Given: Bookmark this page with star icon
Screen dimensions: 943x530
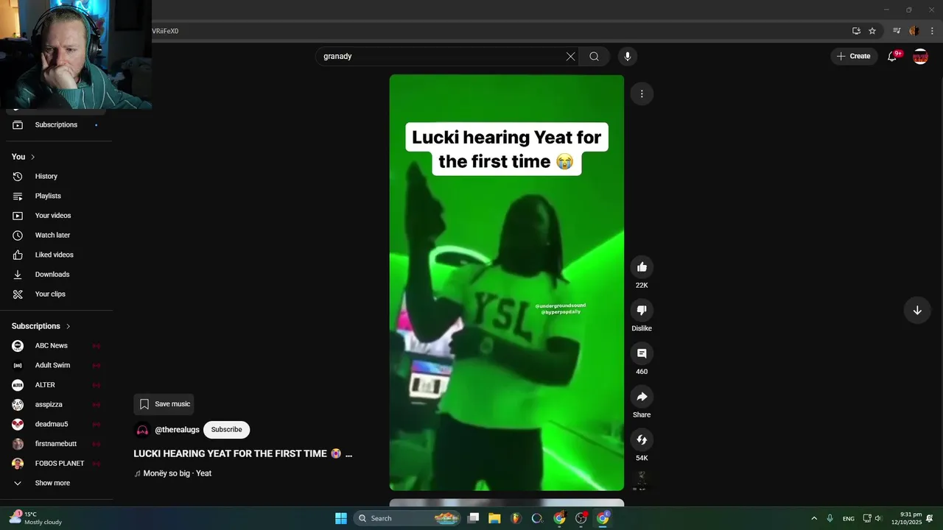Looking at the screenshot, I should pyautogui.click(x=872, y=31).
